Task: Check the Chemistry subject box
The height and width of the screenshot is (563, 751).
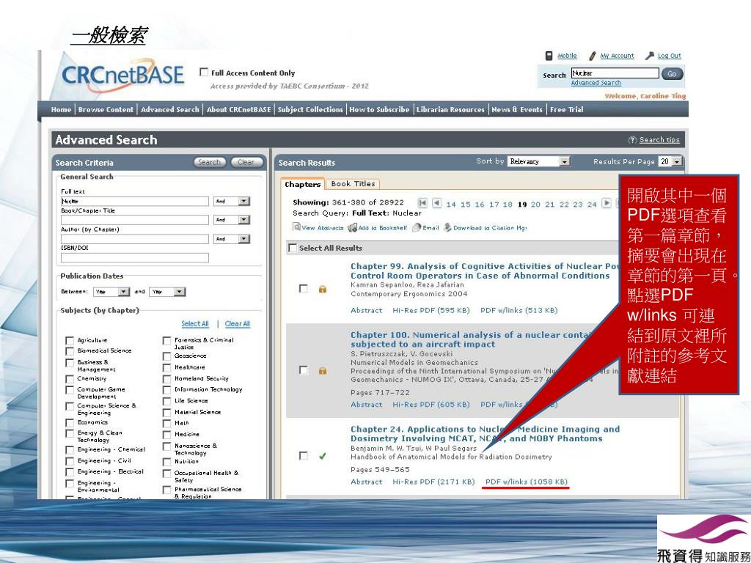Action: click(x=70, y=379)
